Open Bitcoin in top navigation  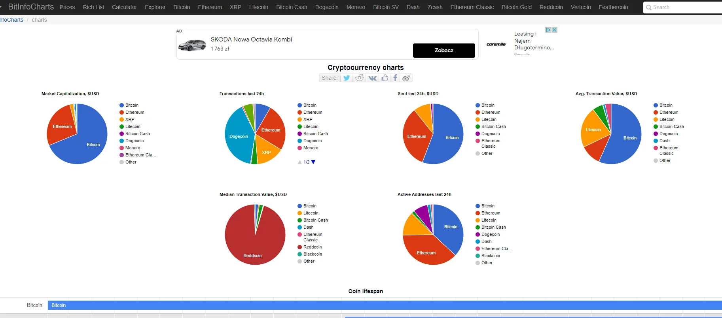point(182,7)
